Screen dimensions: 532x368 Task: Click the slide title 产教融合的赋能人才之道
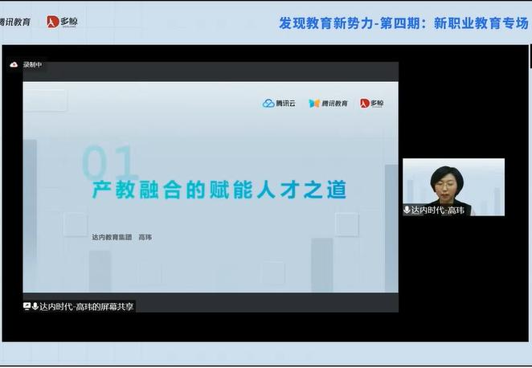point(219,190)
